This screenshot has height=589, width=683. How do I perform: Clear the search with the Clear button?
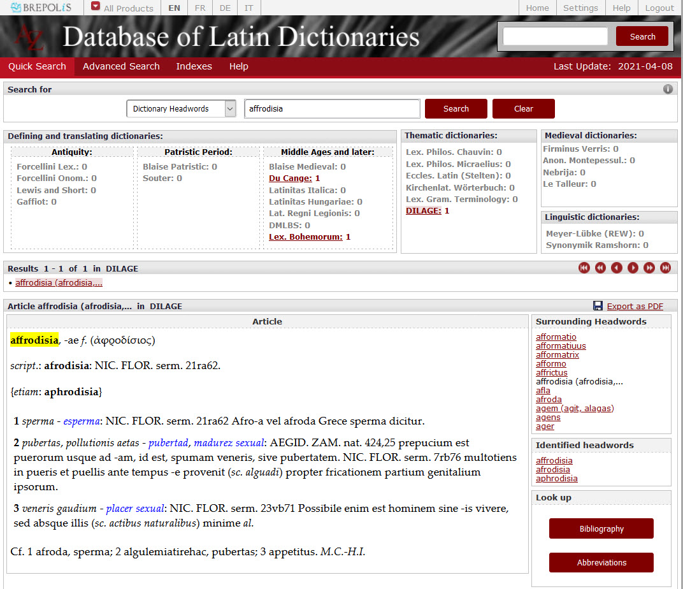pyautogui.click(x=523, y=108)
